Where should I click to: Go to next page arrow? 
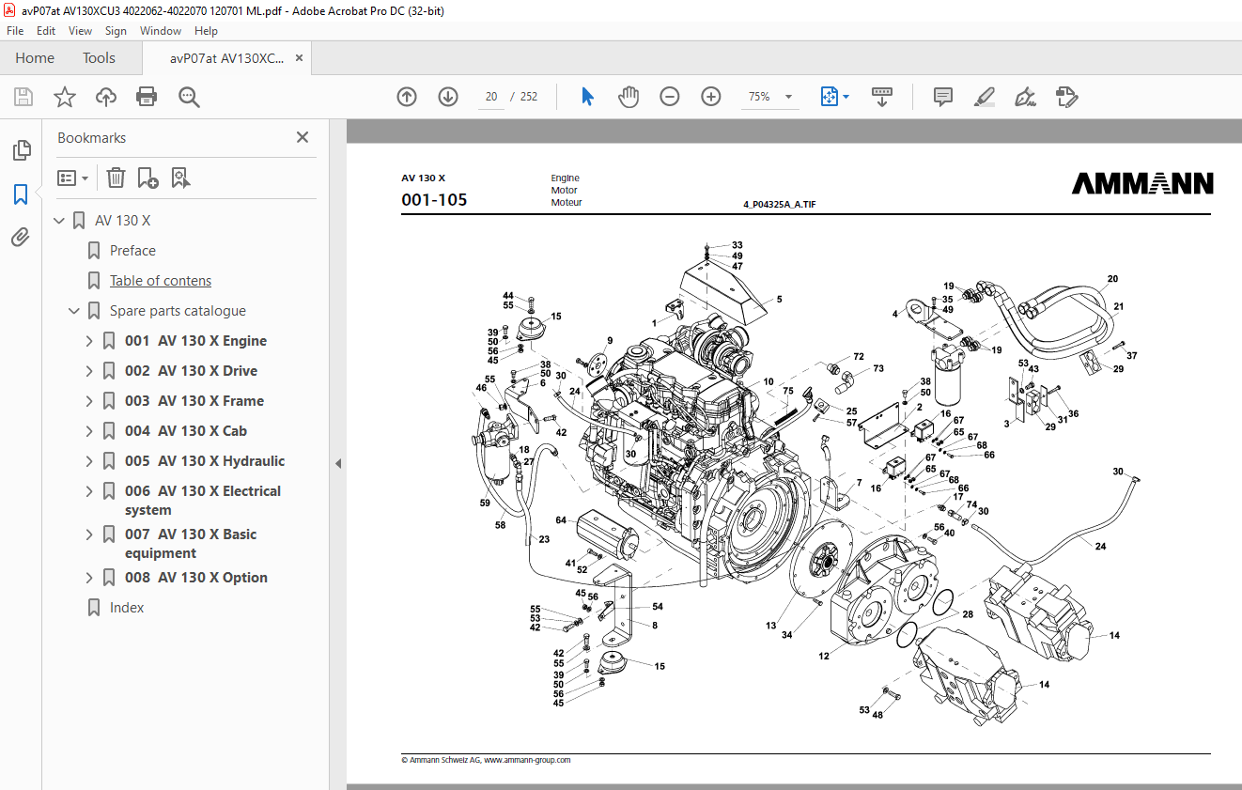coord(448,97)
